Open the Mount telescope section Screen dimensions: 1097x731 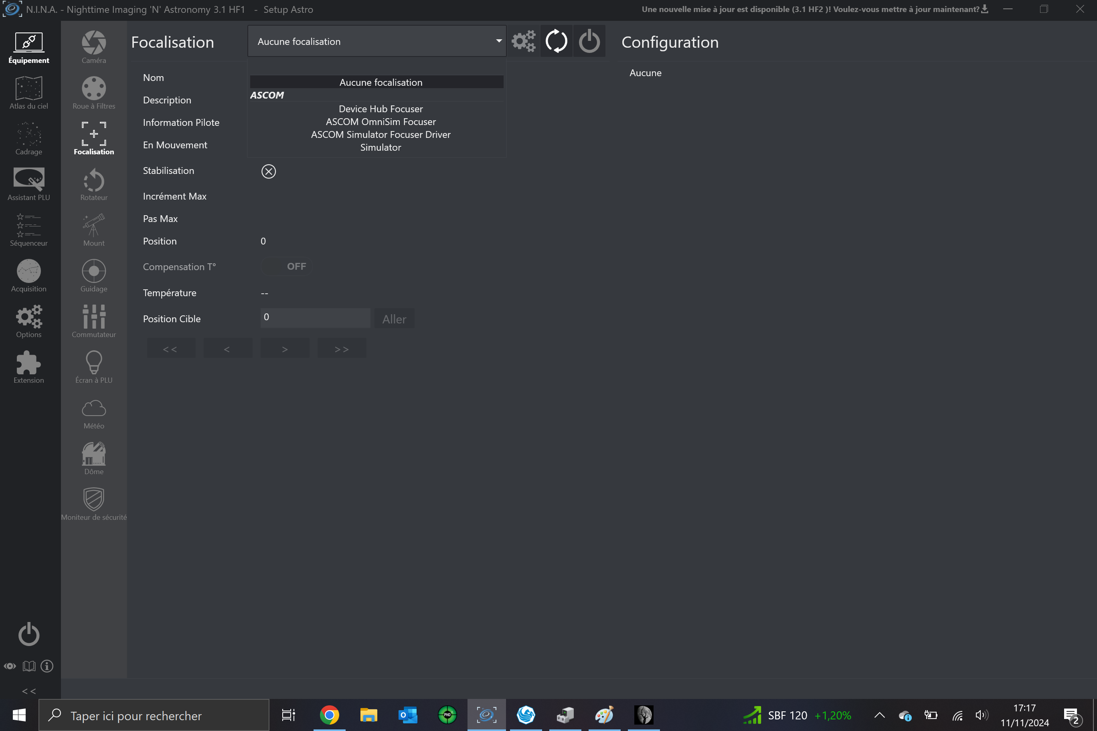(94, 230)
